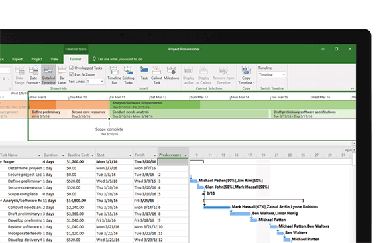
Task: Open Finish column filter arrow
Action: [154, 155]
